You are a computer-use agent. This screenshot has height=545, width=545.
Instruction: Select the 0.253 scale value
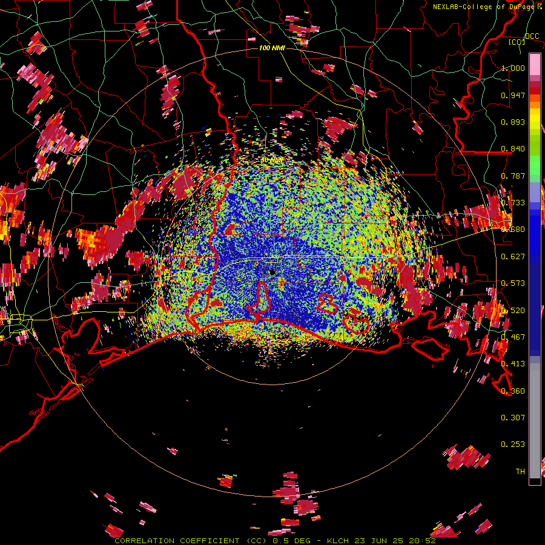pos(513,444)
